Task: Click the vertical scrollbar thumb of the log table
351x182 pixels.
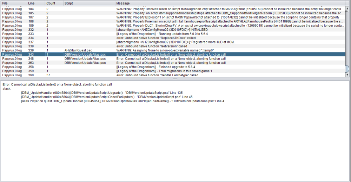Action: (347, 69)
